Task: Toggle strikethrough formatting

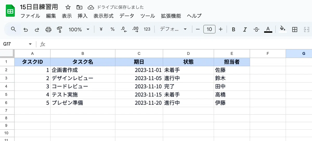Action: [x=257, y=29]
